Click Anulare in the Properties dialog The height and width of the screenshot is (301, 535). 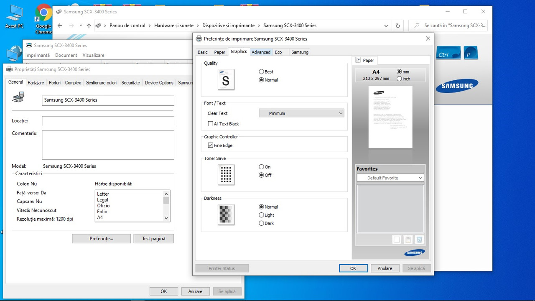pyautogui.click(x=195, y=291)
